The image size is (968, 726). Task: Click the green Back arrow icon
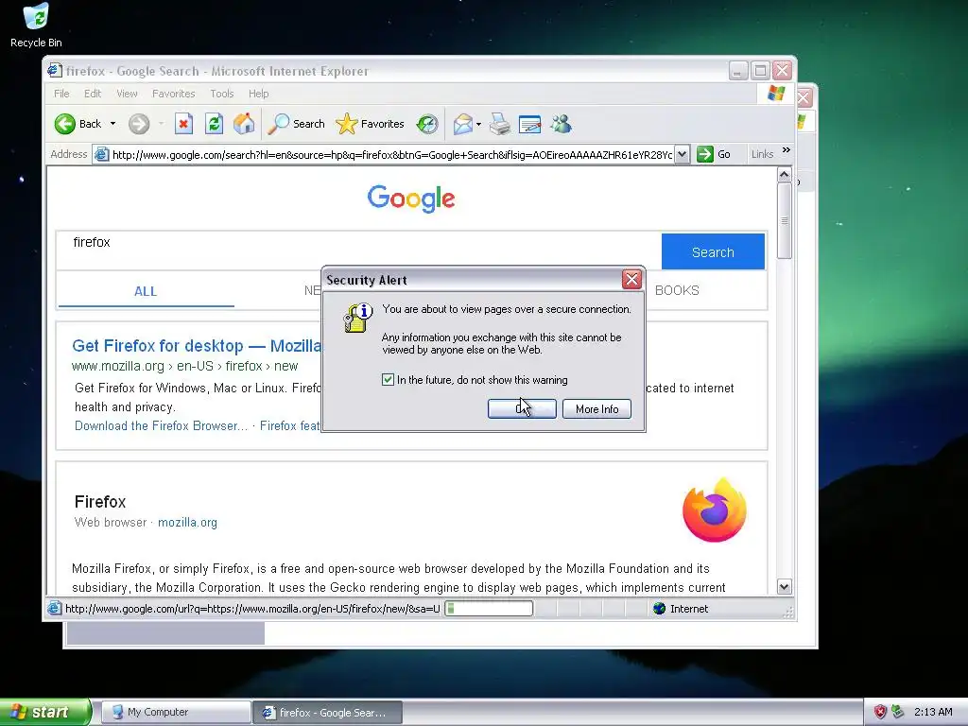click(x=65, y=124)
